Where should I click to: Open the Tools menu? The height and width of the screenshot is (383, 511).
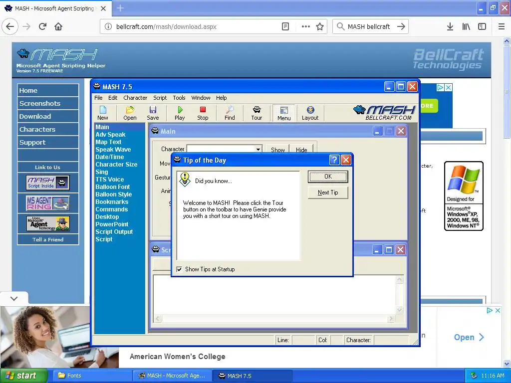click(179, 98)
